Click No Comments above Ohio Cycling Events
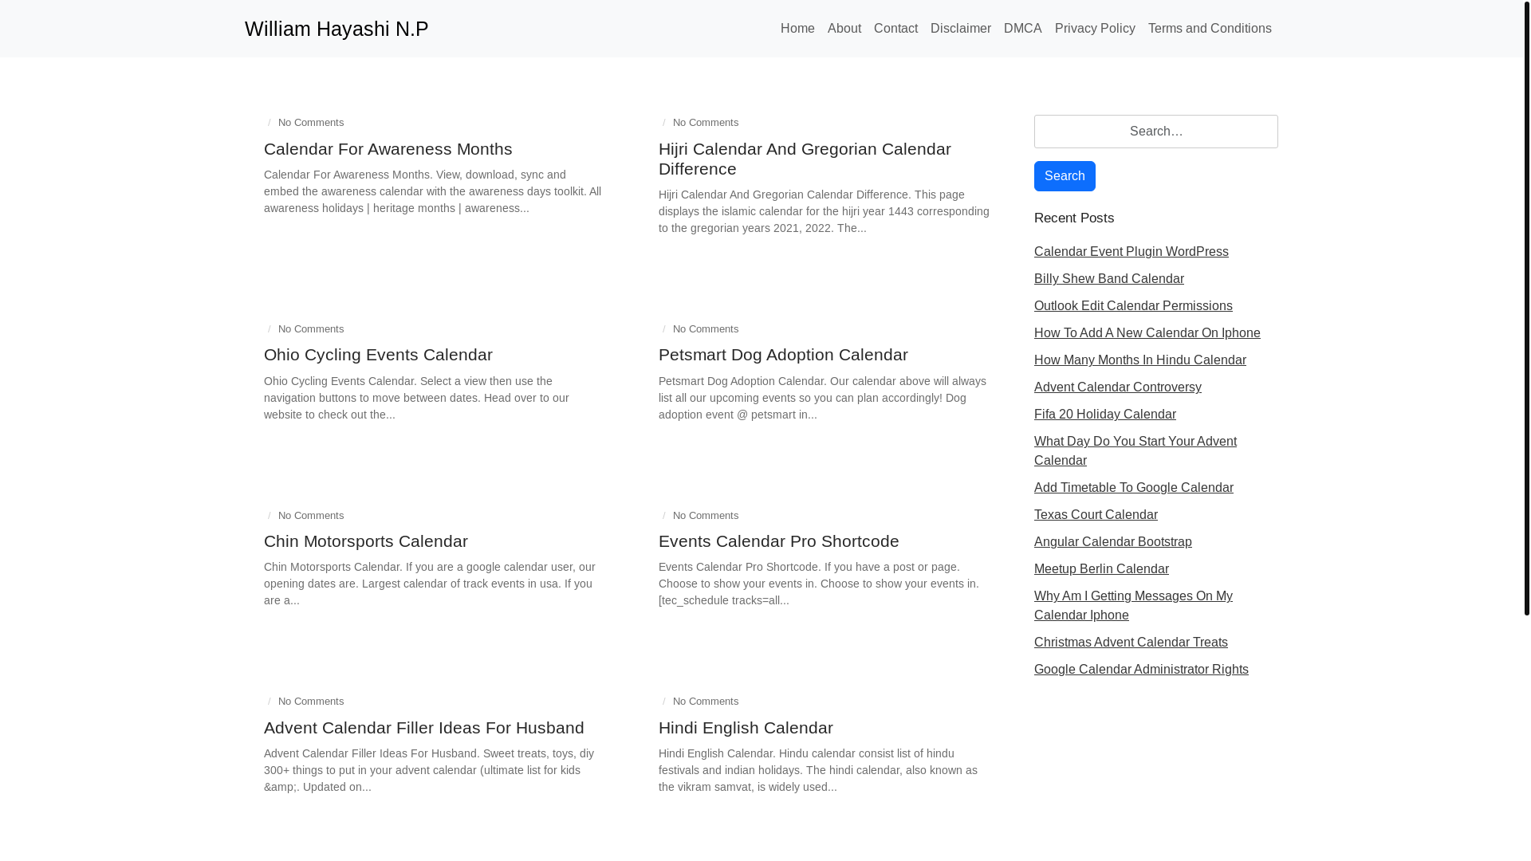Screen dimensions: 1531x861 311,329
